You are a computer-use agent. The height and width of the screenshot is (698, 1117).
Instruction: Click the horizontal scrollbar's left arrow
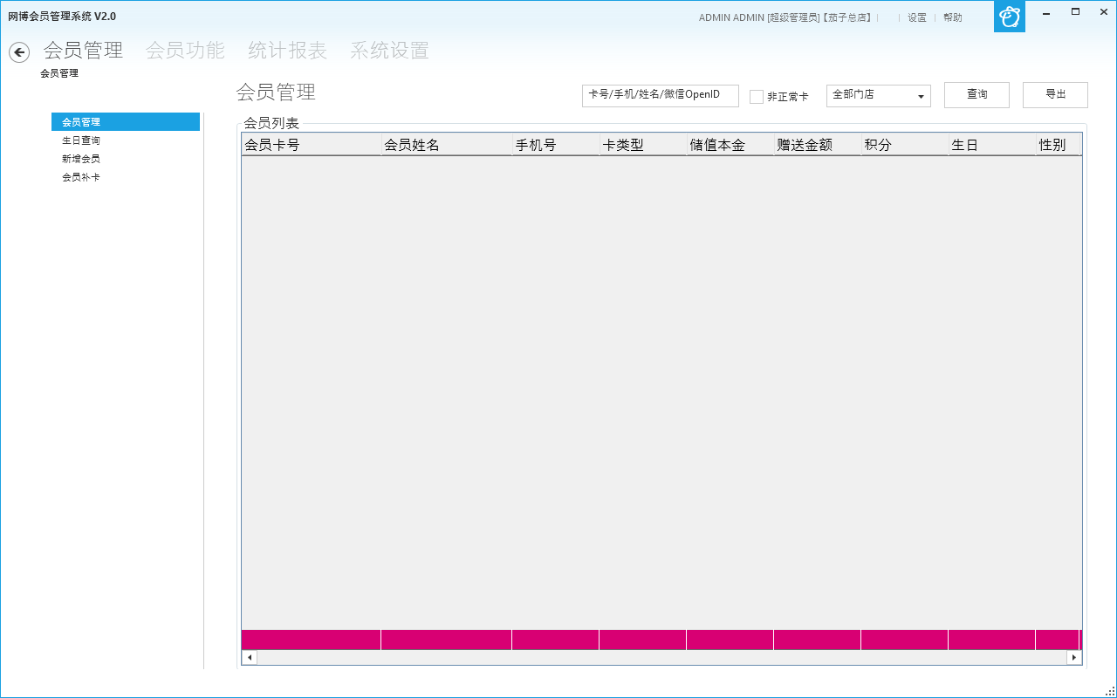(x=250, y=658)
